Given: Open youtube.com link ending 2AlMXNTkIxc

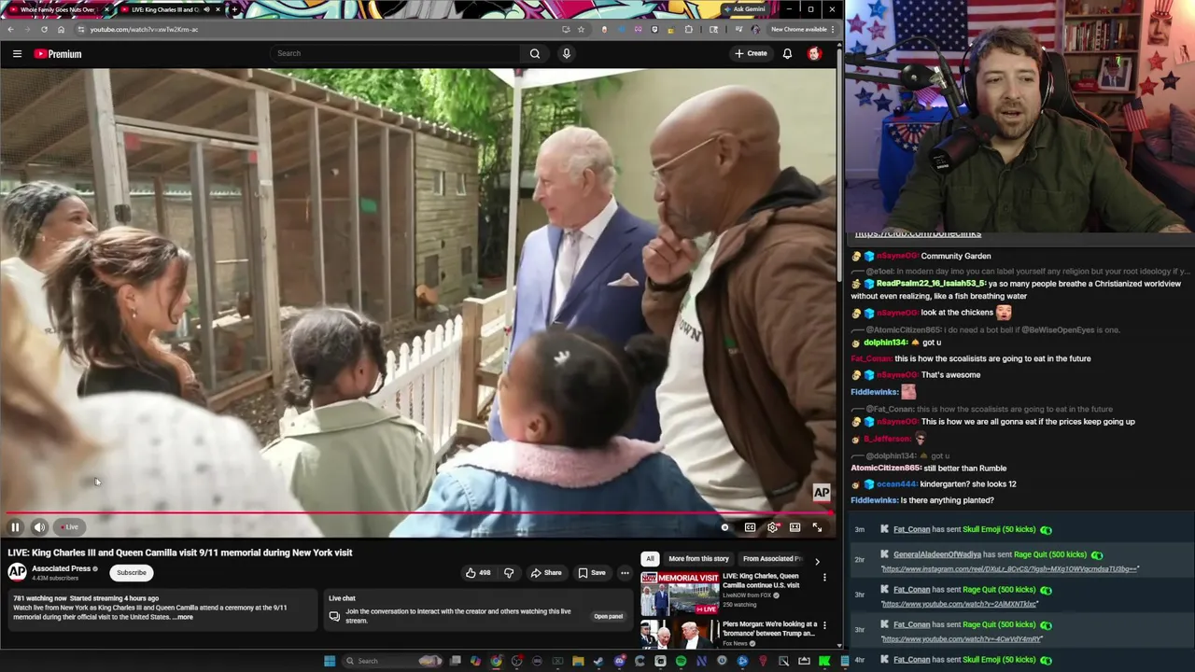Looking at the screenshot, I should [x=960, y=604].
